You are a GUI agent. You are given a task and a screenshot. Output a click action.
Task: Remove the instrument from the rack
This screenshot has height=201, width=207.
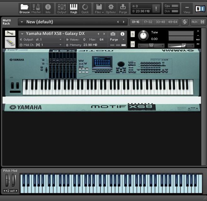pos(198,31)
